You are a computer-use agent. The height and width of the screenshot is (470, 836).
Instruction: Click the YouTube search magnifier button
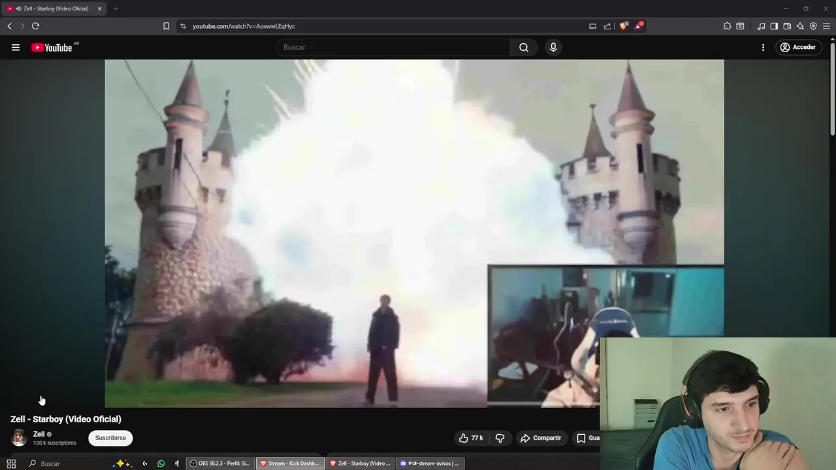pos(524,47)
